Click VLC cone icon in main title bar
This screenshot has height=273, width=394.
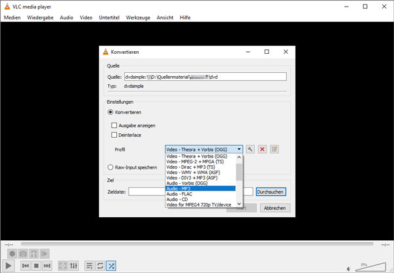(7, 7)
